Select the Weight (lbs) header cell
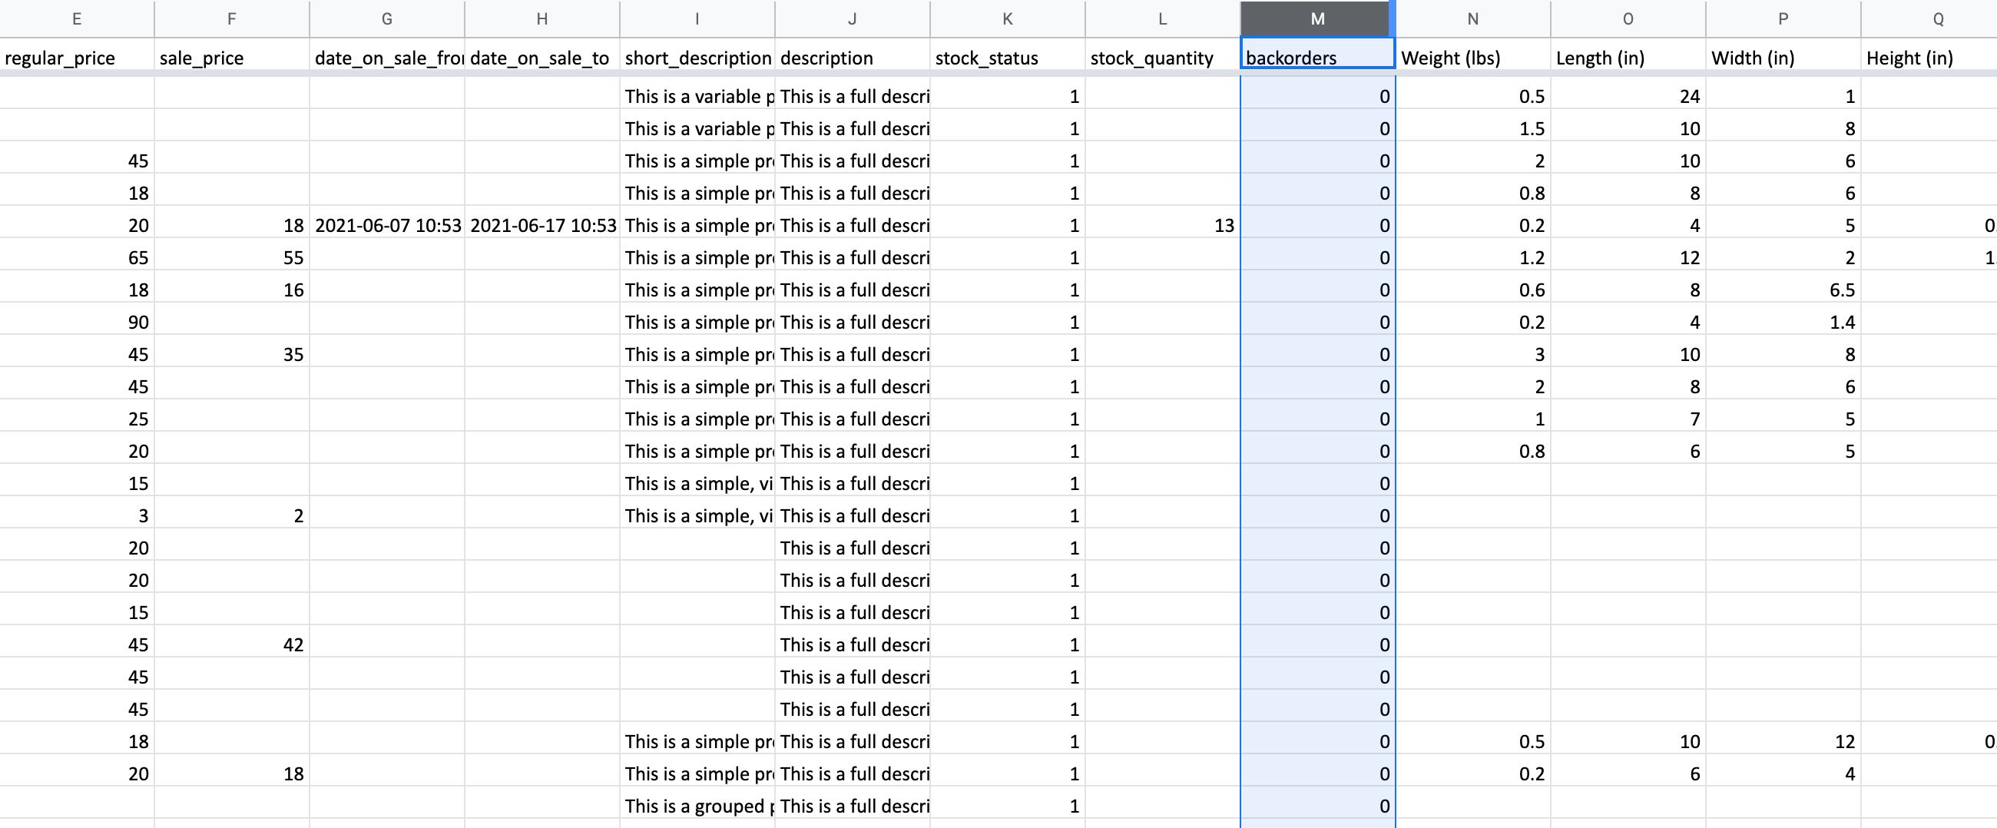Viewport: 1997px width, 828px height. point(1472,58)
